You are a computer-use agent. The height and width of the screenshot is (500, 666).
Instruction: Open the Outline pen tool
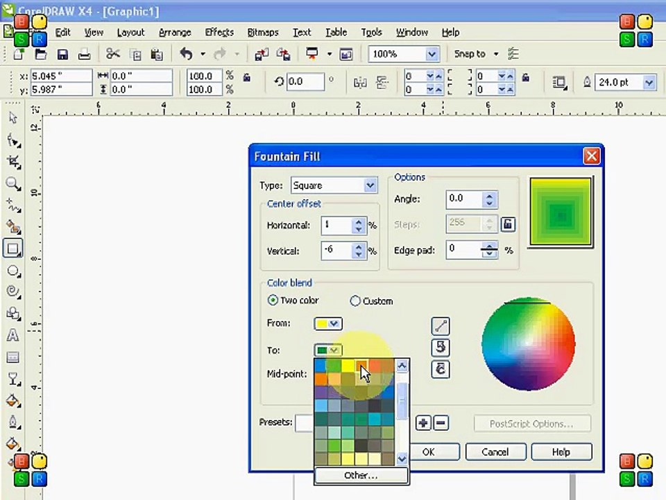[x=13, y=422]
